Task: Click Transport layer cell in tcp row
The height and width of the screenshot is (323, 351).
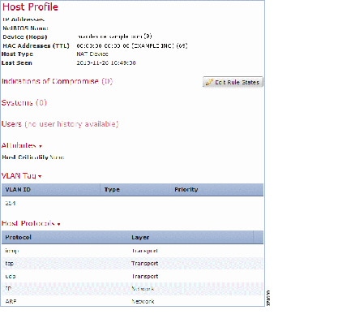Action: point(145,264)
